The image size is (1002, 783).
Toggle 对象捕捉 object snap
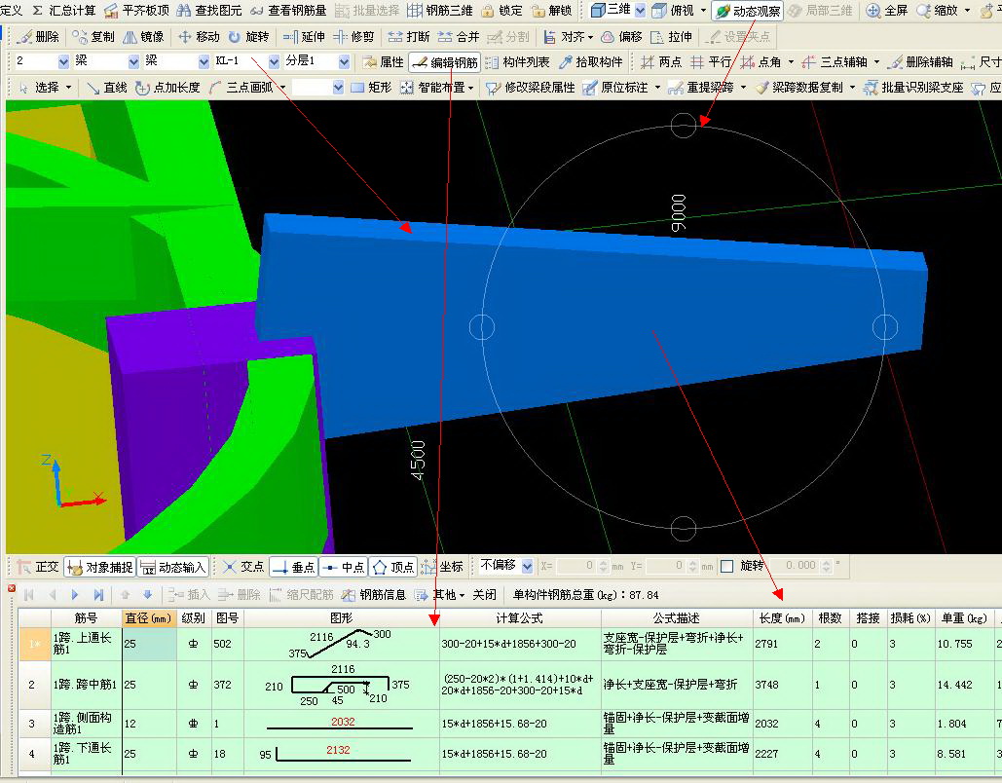(x=99, y=567)
